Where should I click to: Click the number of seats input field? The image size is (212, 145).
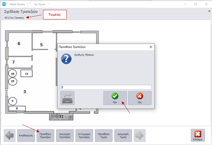(x=106, y=87)
